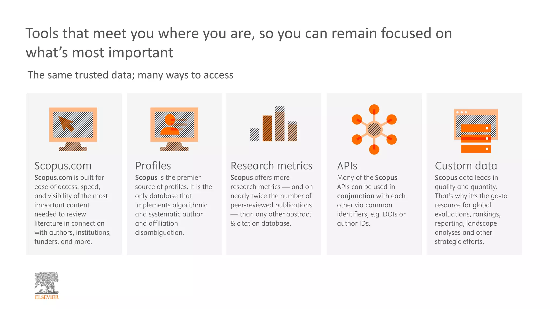550x309 pixels.
Task: Select the Research metrics heading
Action: click(271, 166)
